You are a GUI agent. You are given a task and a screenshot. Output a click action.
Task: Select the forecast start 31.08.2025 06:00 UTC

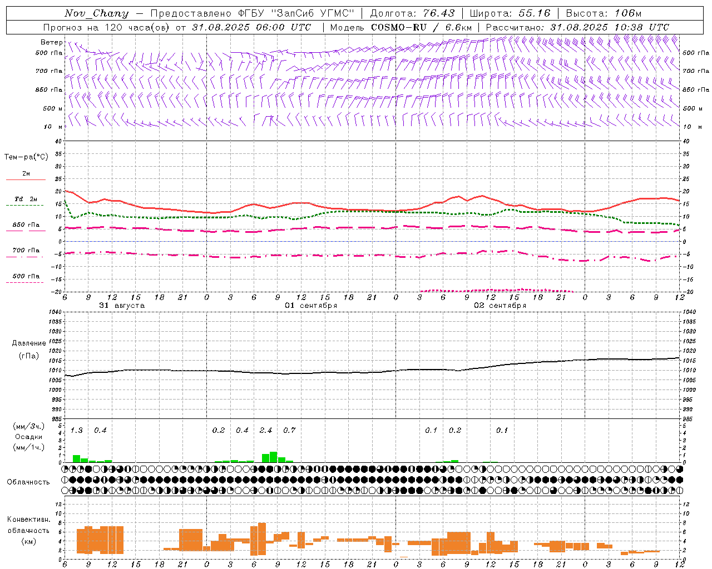click(x=251, y=27)
